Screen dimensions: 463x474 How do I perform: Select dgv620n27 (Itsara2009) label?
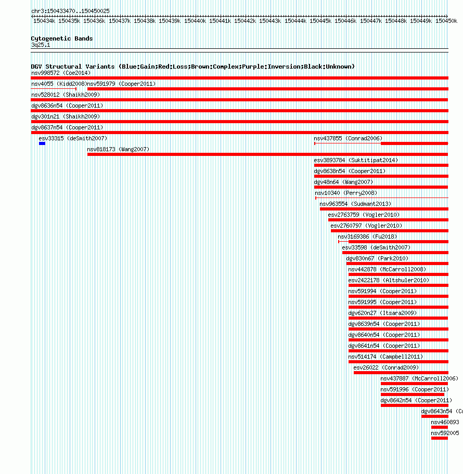[382, 312]
